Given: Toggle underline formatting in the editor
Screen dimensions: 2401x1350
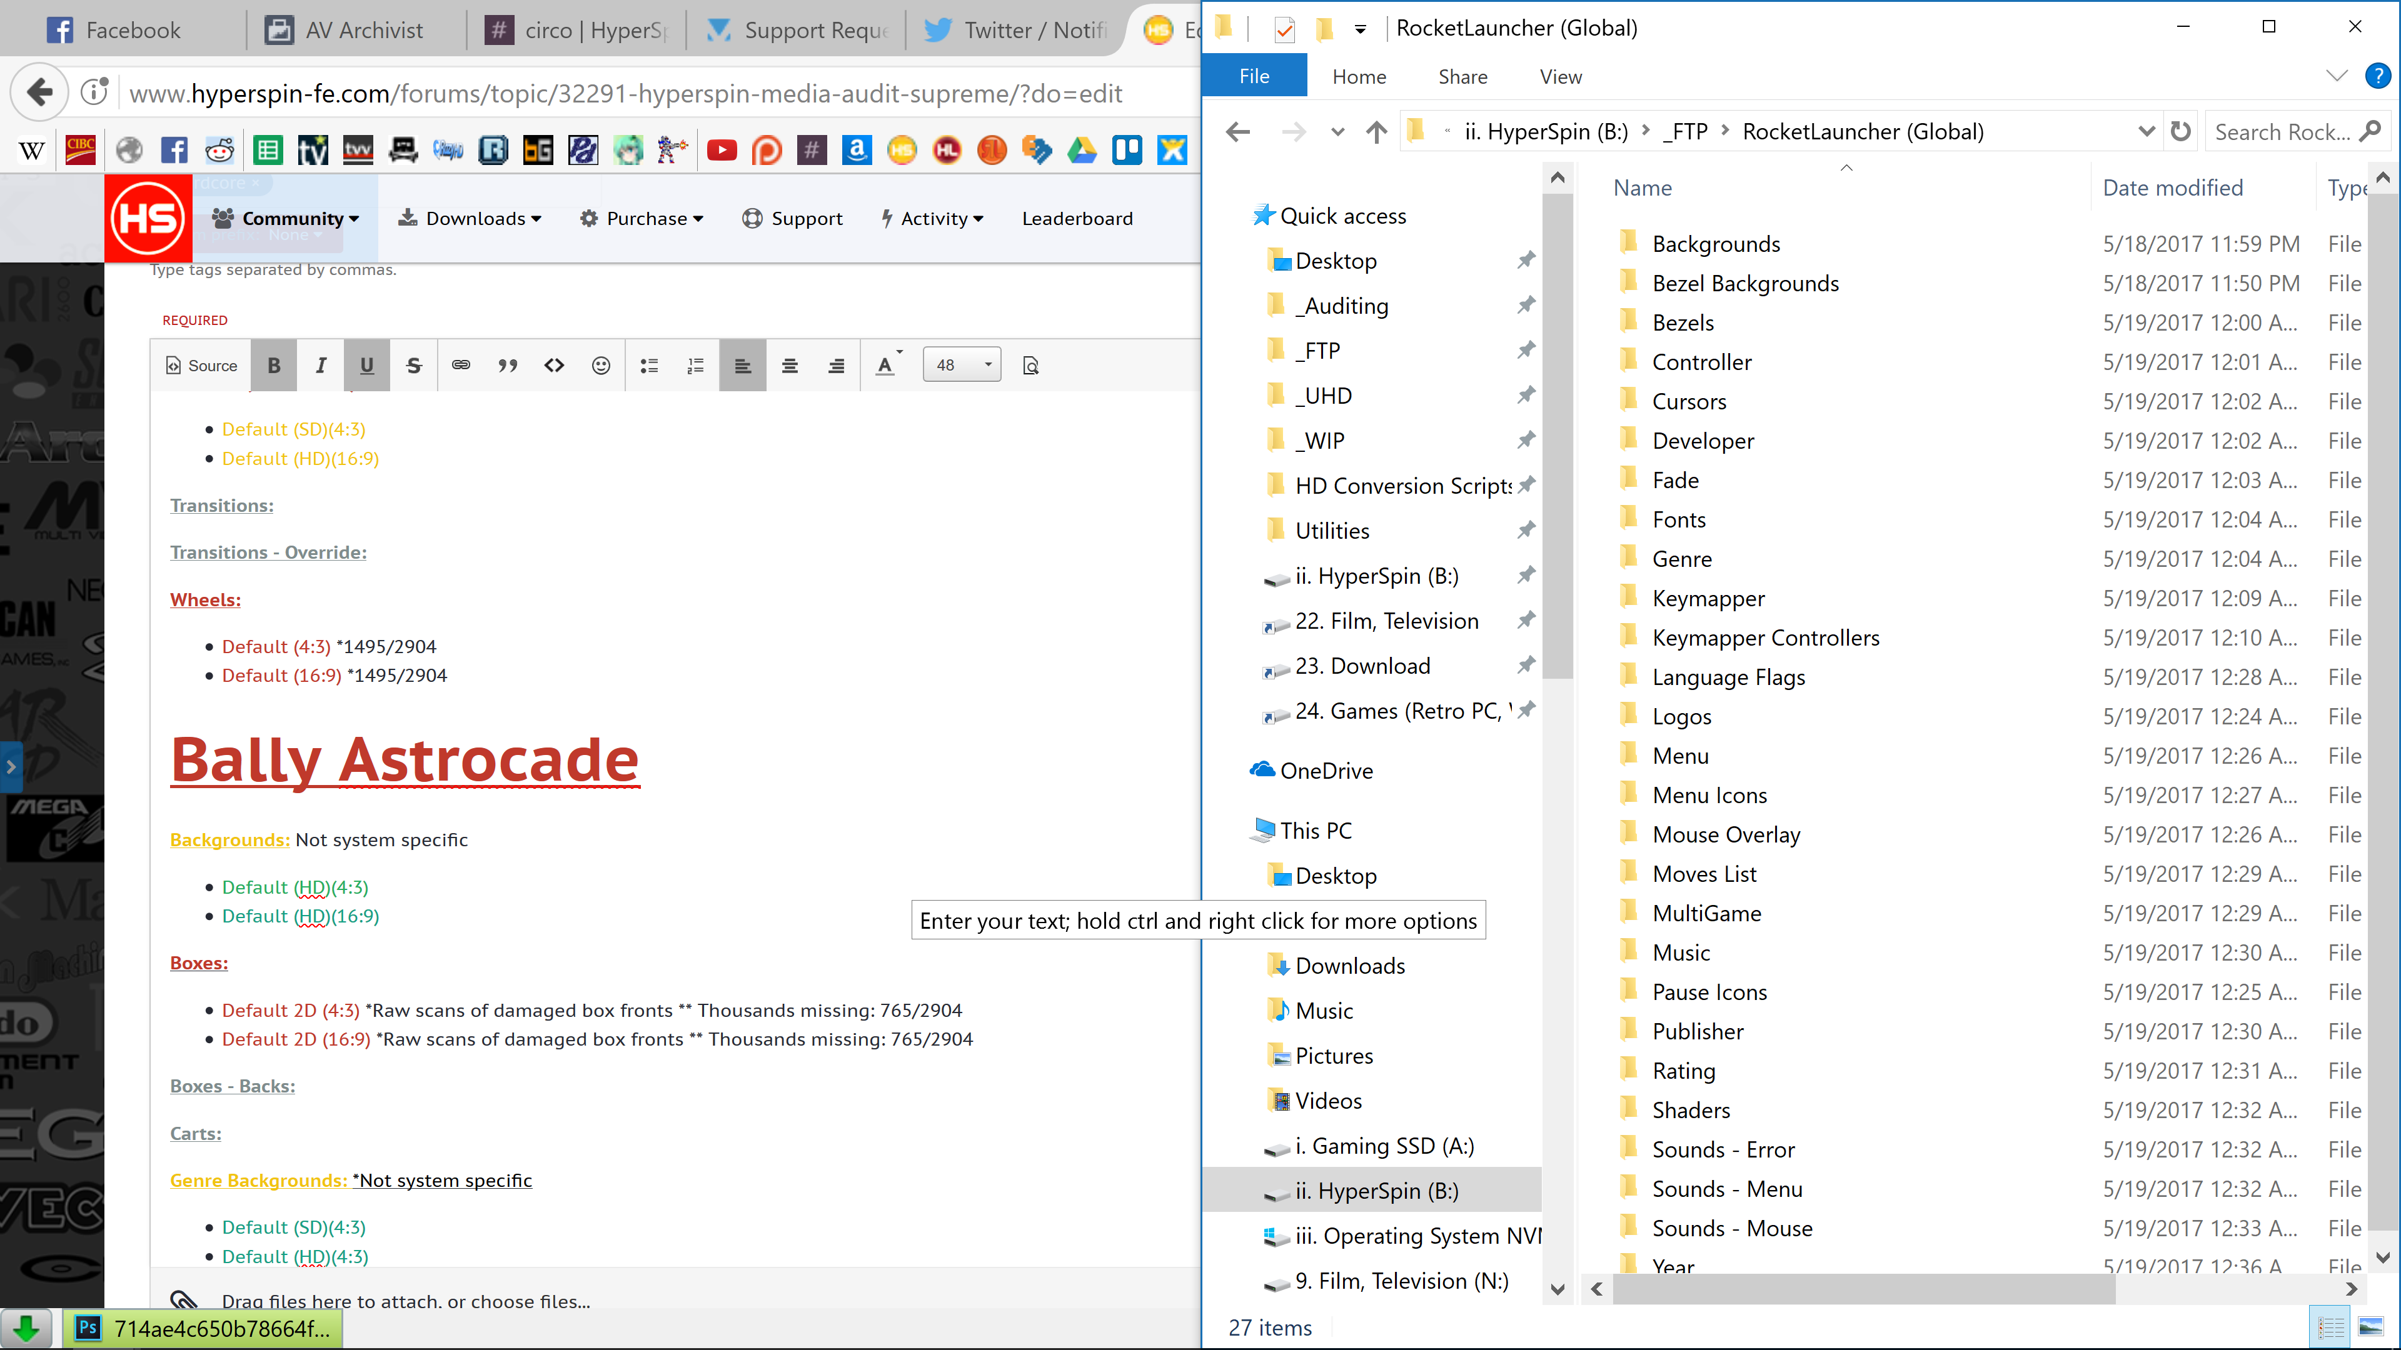Looking at the screenshot, I should tap(367, 365).
